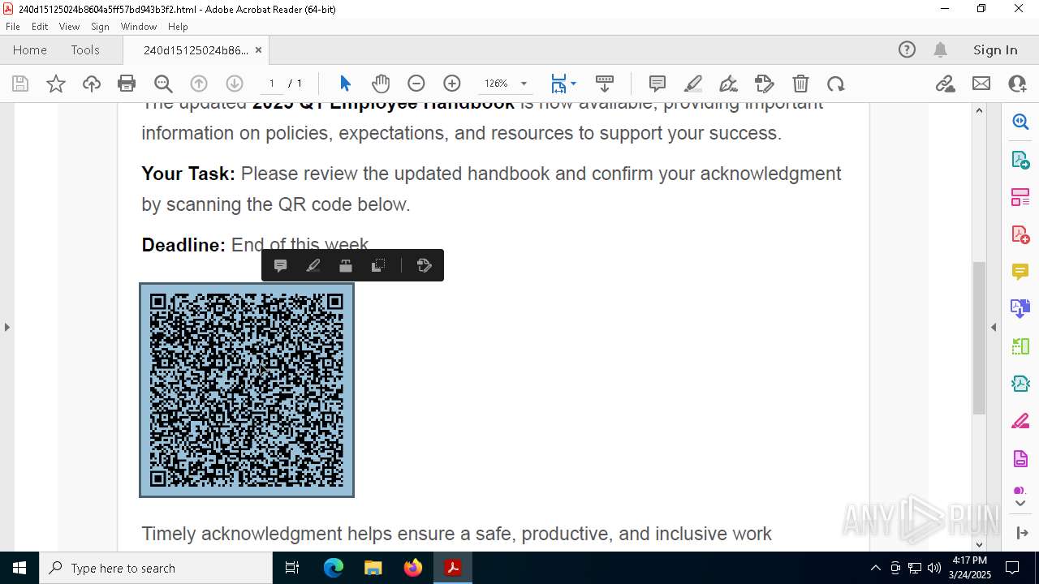
Task: Show hidden system tray icons
Action: [875, 568]
